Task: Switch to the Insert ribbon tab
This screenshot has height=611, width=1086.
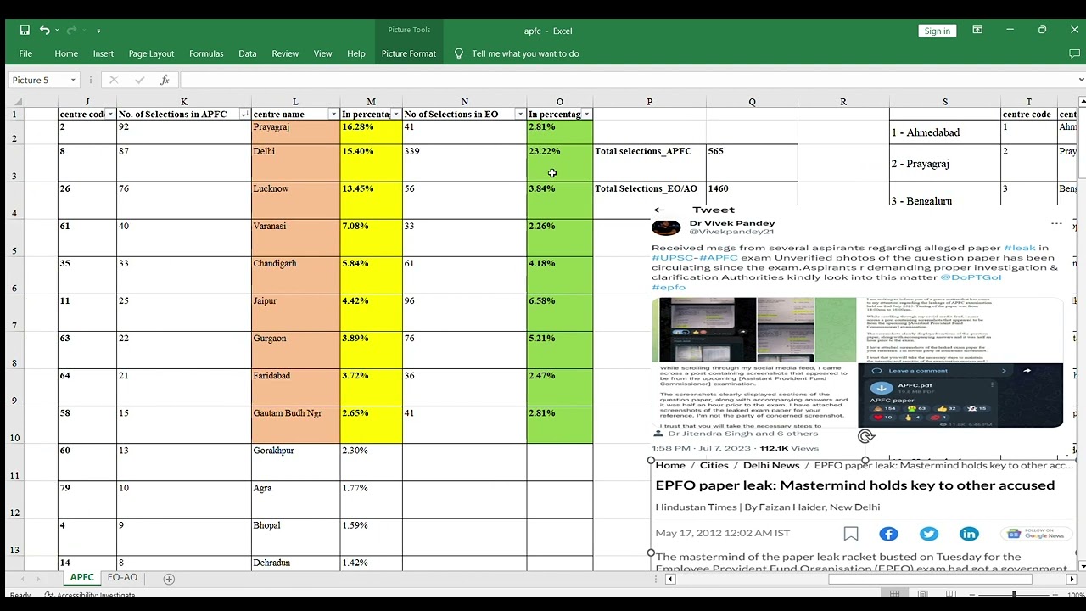Action: pos(104,53)
